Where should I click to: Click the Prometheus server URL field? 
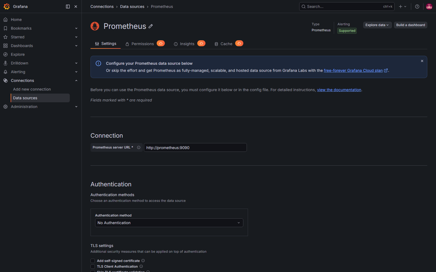tap(195, 147)
